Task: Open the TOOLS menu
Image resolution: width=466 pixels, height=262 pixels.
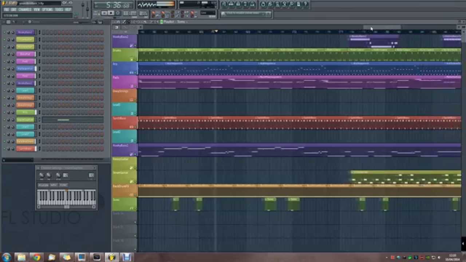Action: 59,9
